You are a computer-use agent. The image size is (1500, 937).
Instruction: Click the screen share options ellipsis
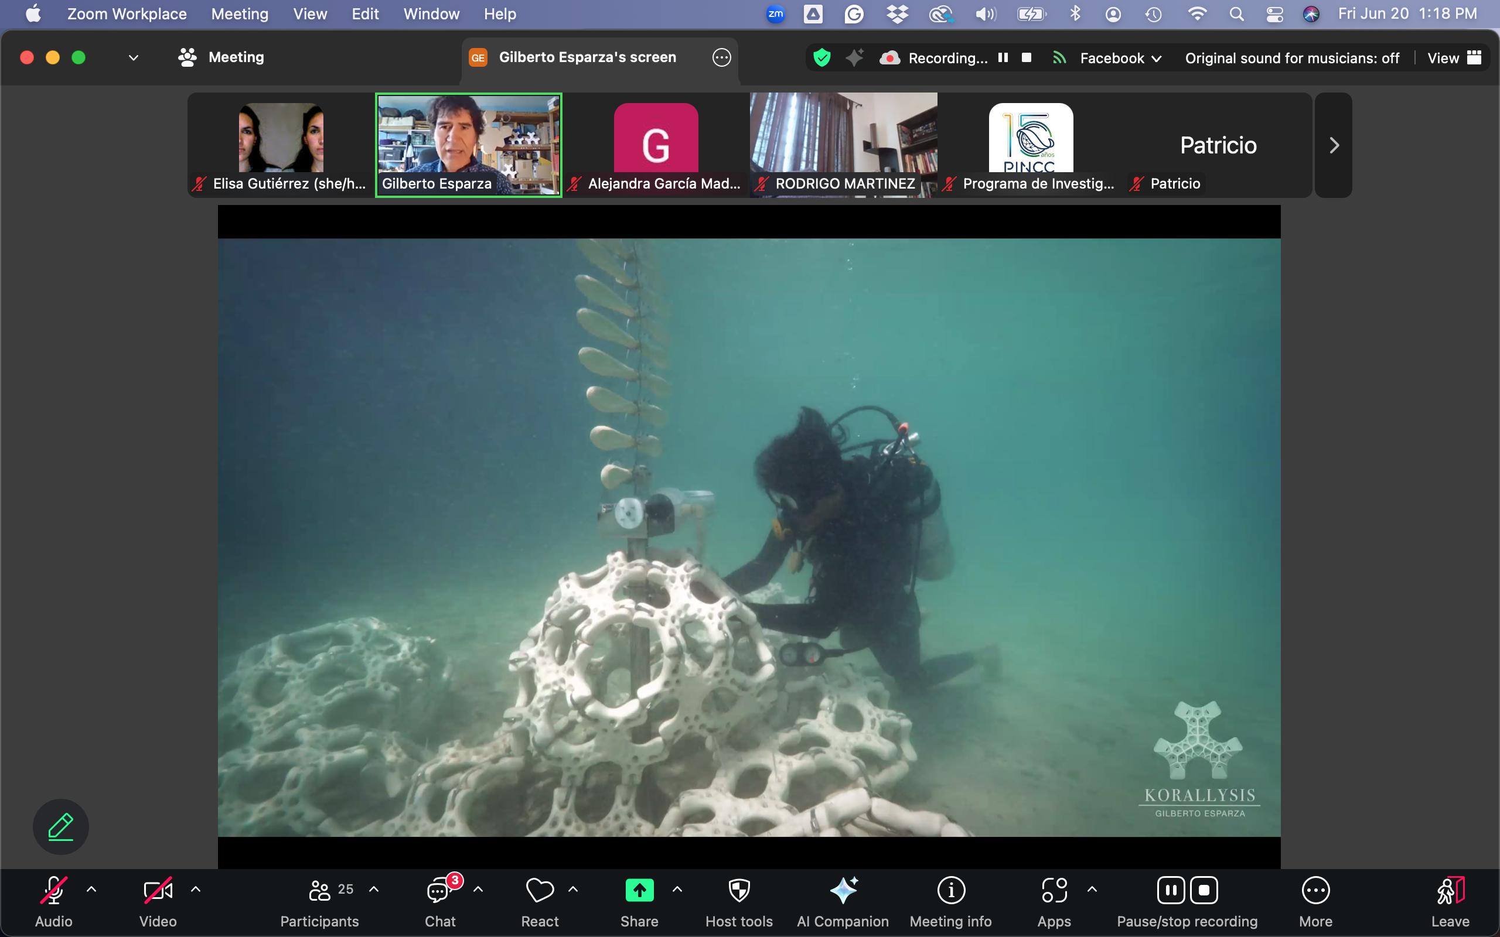721,57
